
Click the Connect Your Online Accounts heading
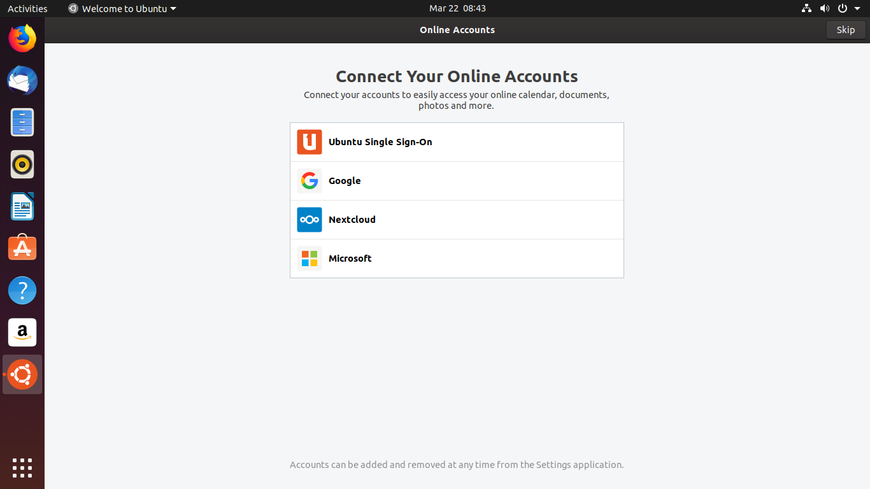(457, 76)
